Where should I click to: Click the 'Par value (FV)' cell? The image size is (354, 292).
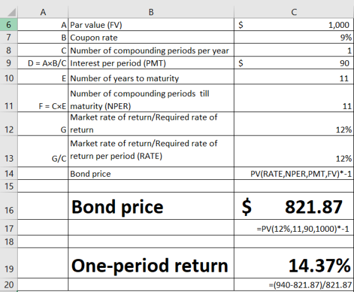click(x=151, y=25)
